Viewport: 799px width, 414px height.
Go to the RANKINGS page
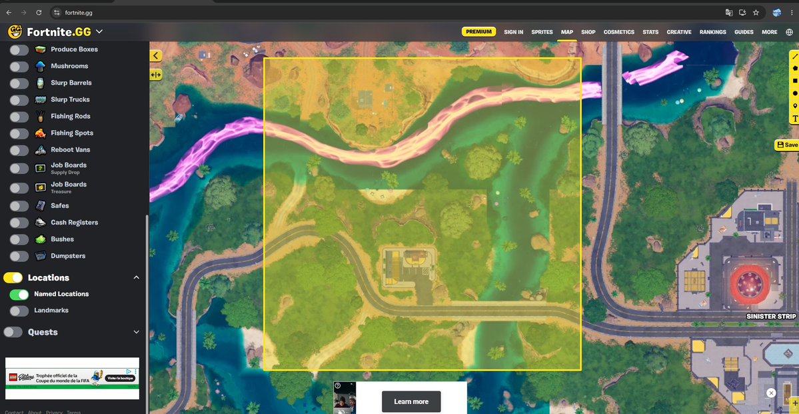click(x=712, y=31)
